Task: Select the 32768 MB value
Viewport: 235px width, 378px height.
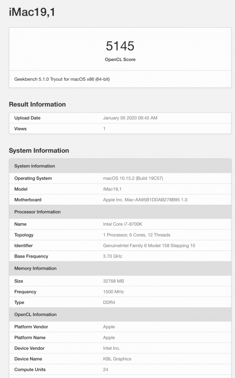Action: click(x=113, y=281)
